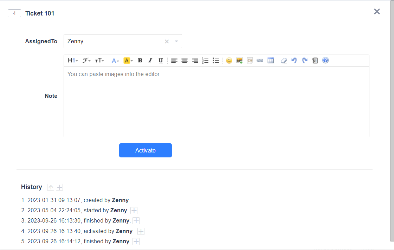
Task: Insert an emoticon into the note
Action: click(229, 61)
